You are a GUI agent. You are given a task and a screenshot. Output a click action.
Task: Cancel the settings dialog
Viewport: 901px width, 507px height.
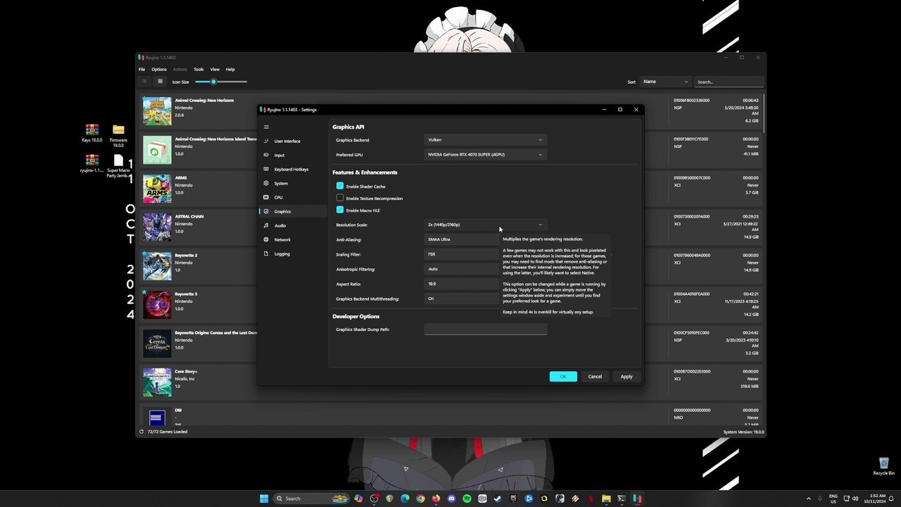click(x=595, y=377)
